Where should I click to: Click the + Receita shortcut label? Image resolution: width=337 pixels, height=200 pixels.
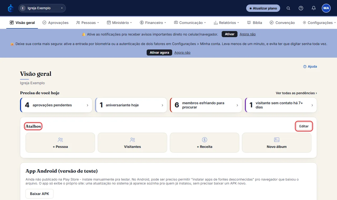[x=205, y=147]
